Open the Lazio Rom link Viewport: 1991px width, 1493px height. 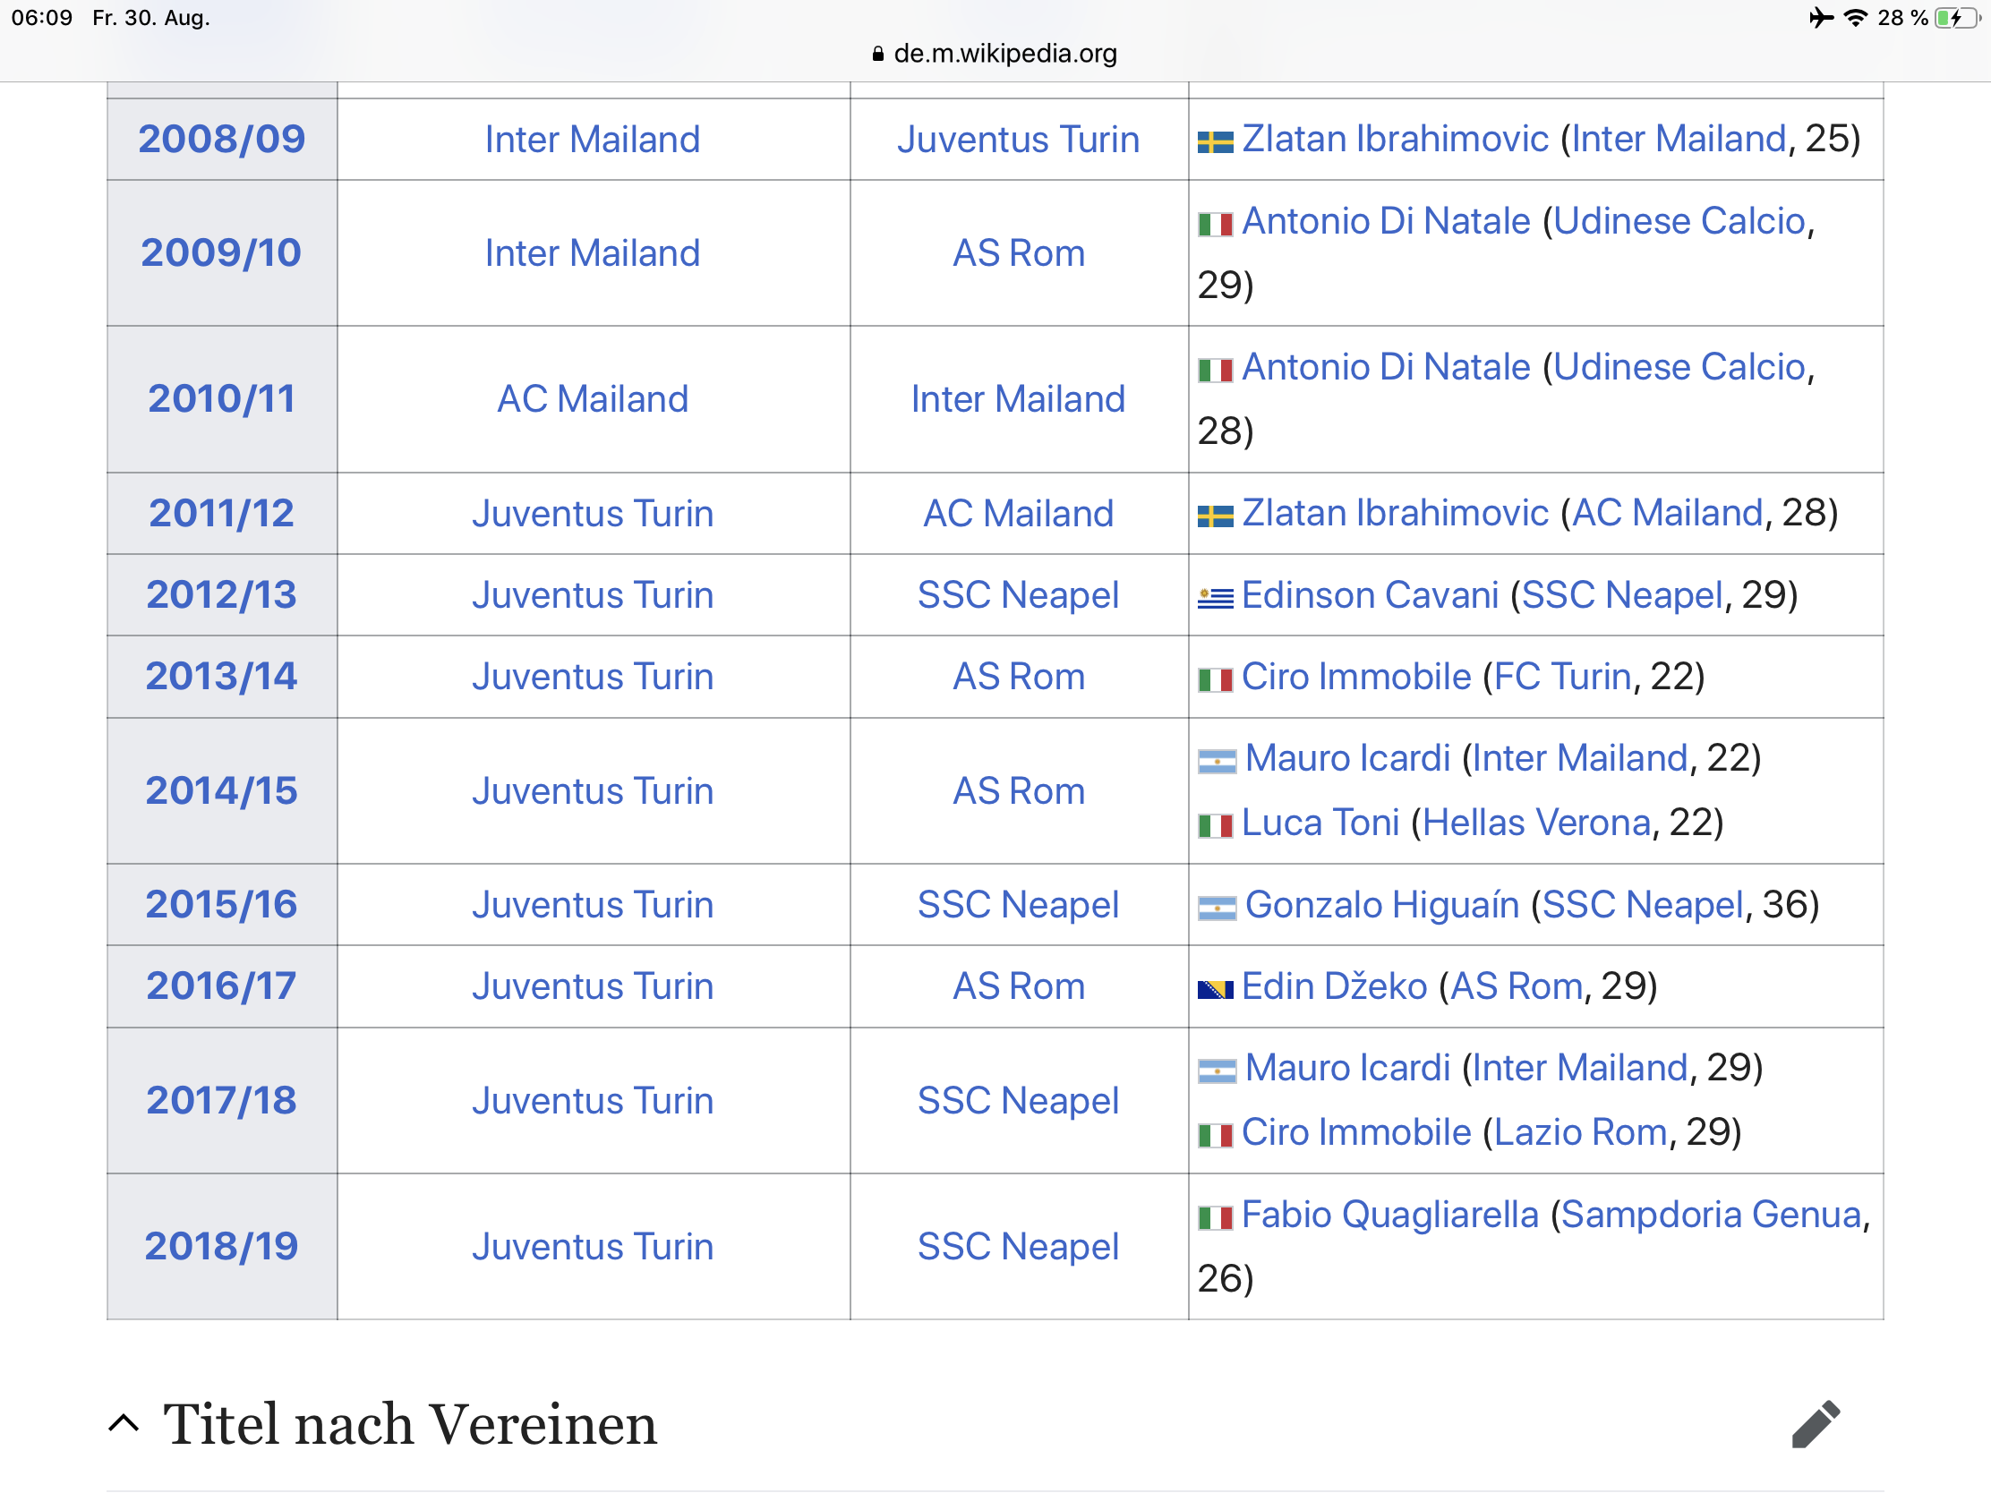coord(1581,1132)
